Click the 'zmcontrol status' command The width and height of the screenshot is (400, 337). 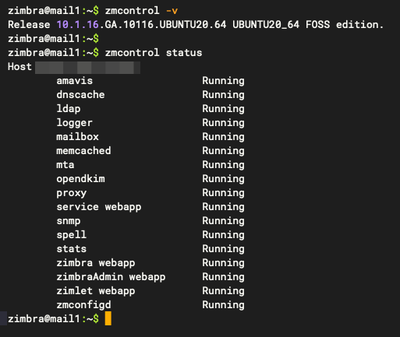(x=154, y=53)
